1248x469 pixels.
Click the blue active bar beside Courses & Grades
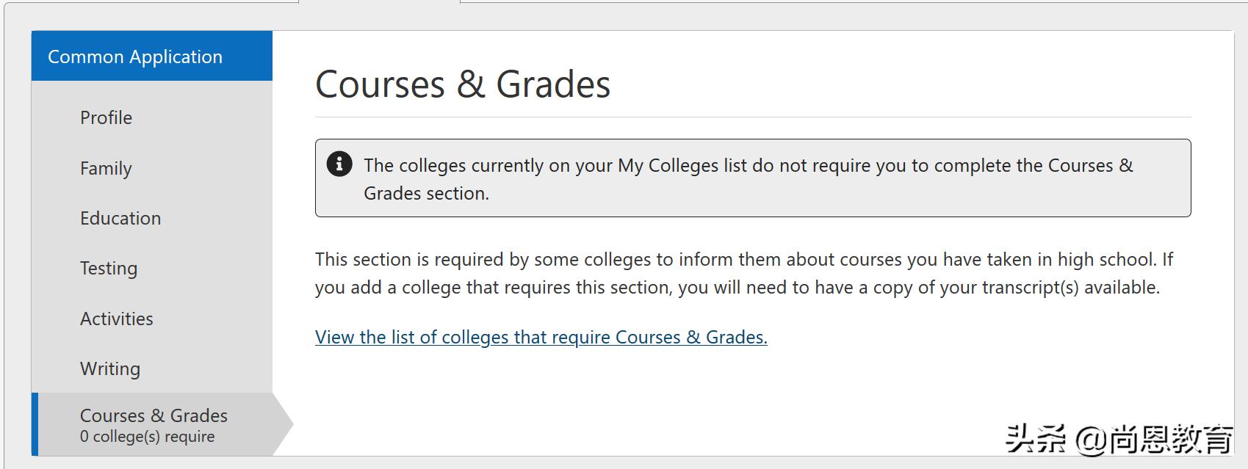35,424
